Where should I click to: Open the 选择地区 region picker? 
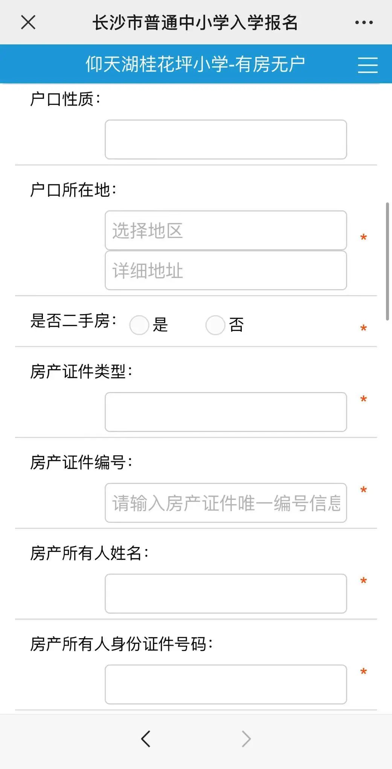(x=226, y=230)
